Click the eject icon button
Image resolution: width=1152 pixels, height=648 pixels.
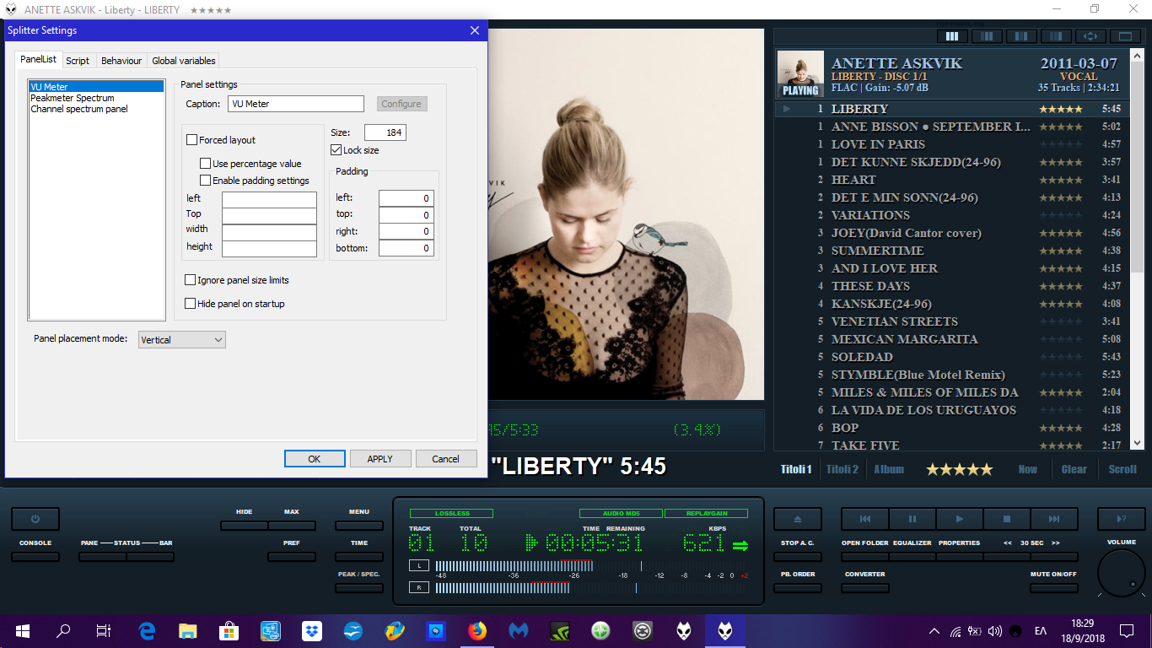(x=797, y=519)
